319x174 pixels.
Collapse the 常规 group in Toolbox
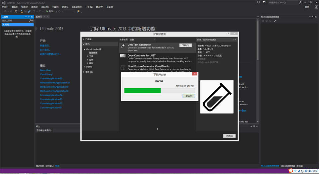pyautogui.click(x=3, y=25)
